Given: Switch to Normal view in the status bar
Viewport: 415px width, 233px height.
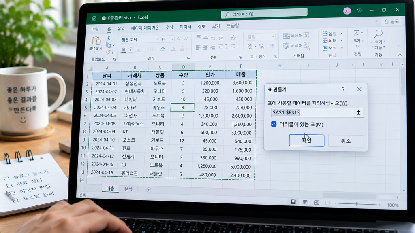Looking at the screenshot, I should (x=293, y=202).
